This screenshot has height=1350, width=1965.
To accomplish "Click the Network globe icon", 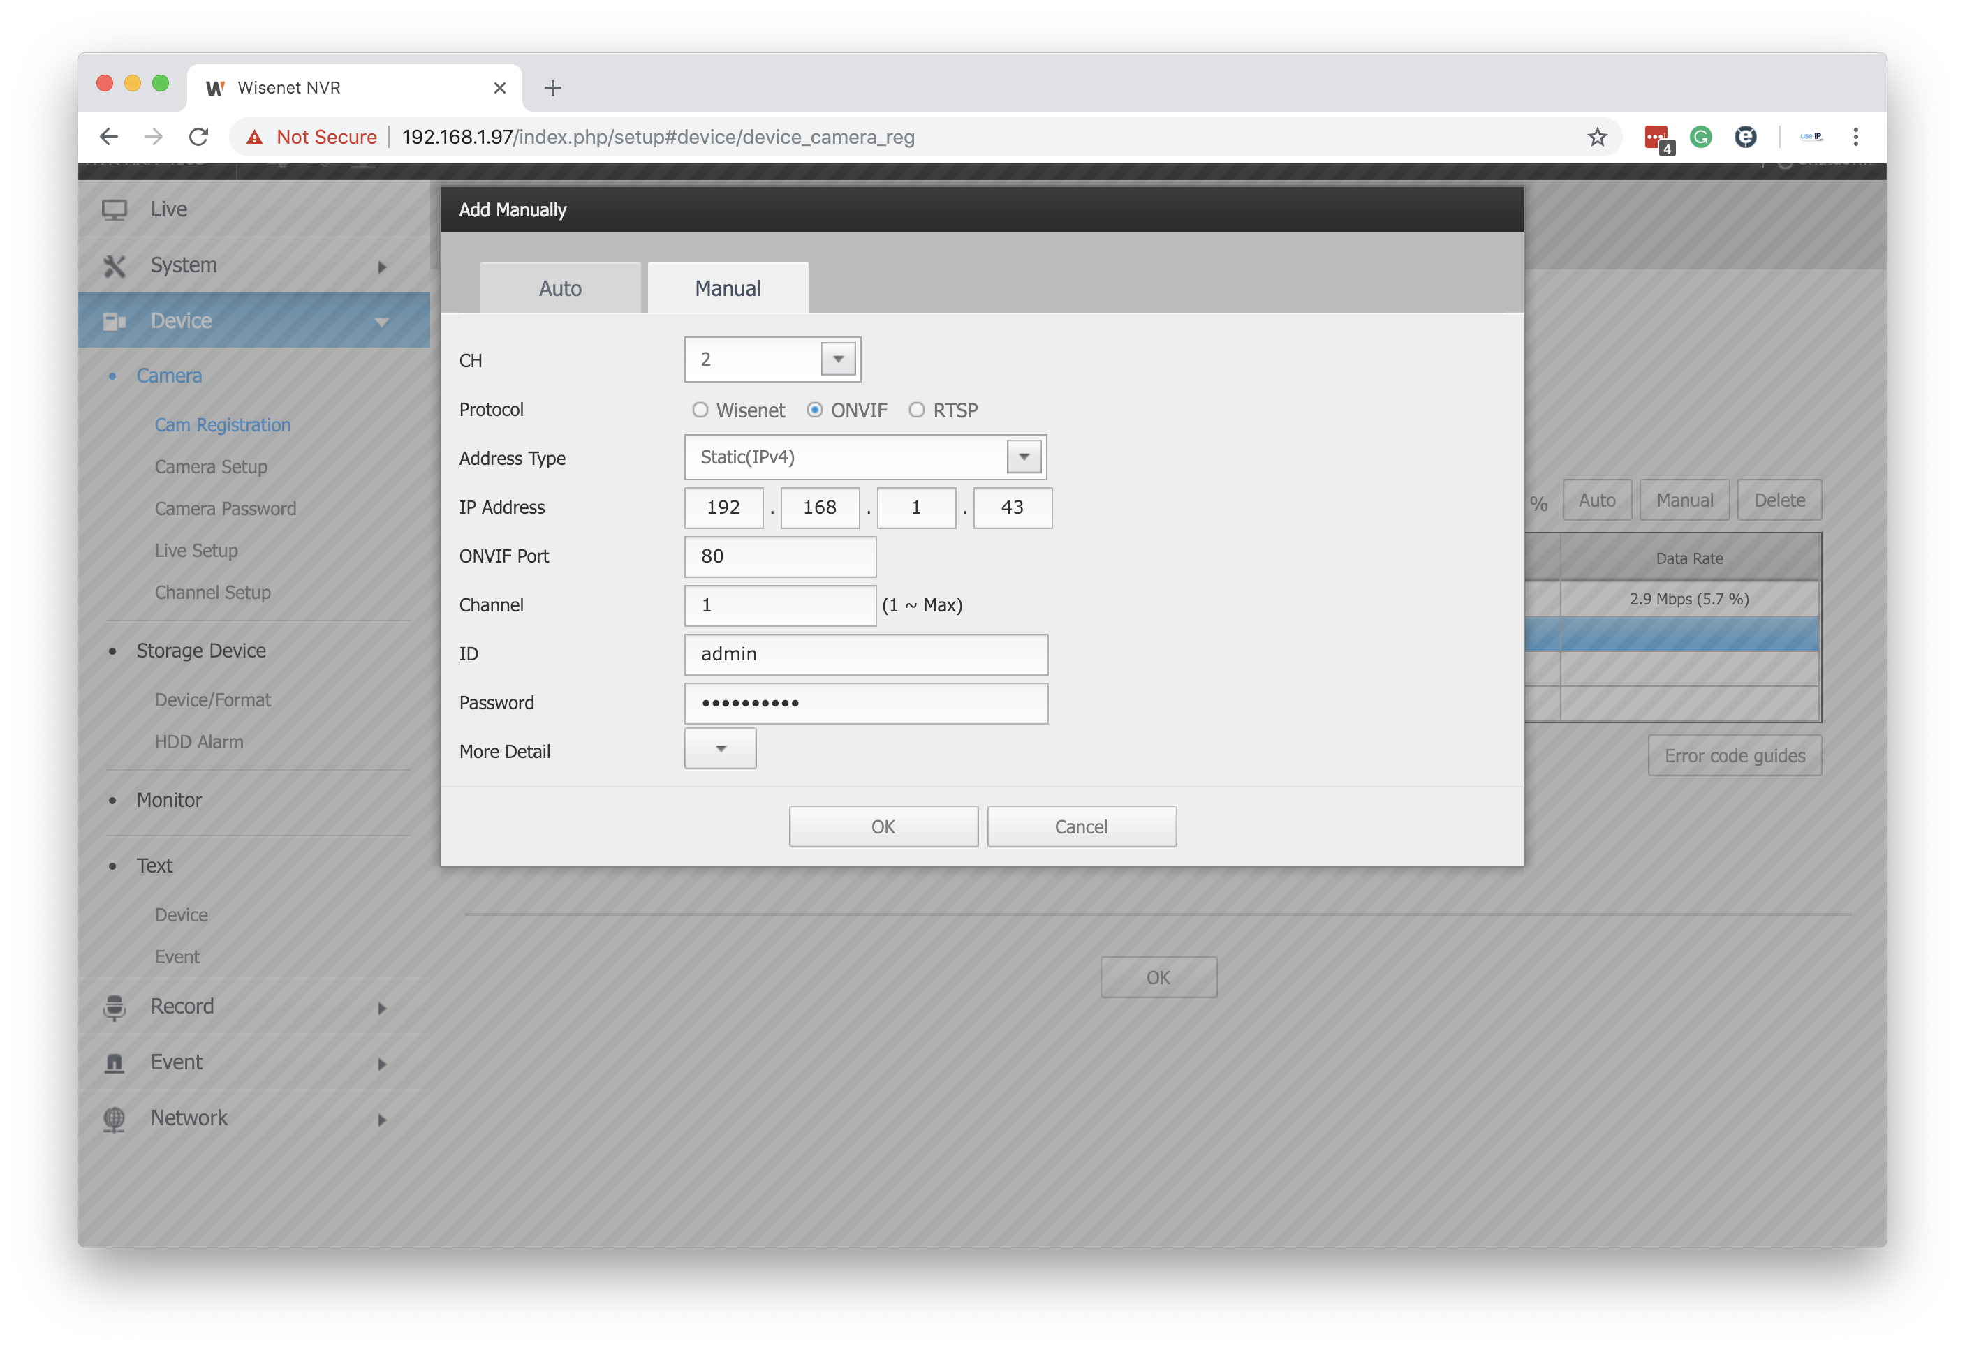I will coord(115,1119).
